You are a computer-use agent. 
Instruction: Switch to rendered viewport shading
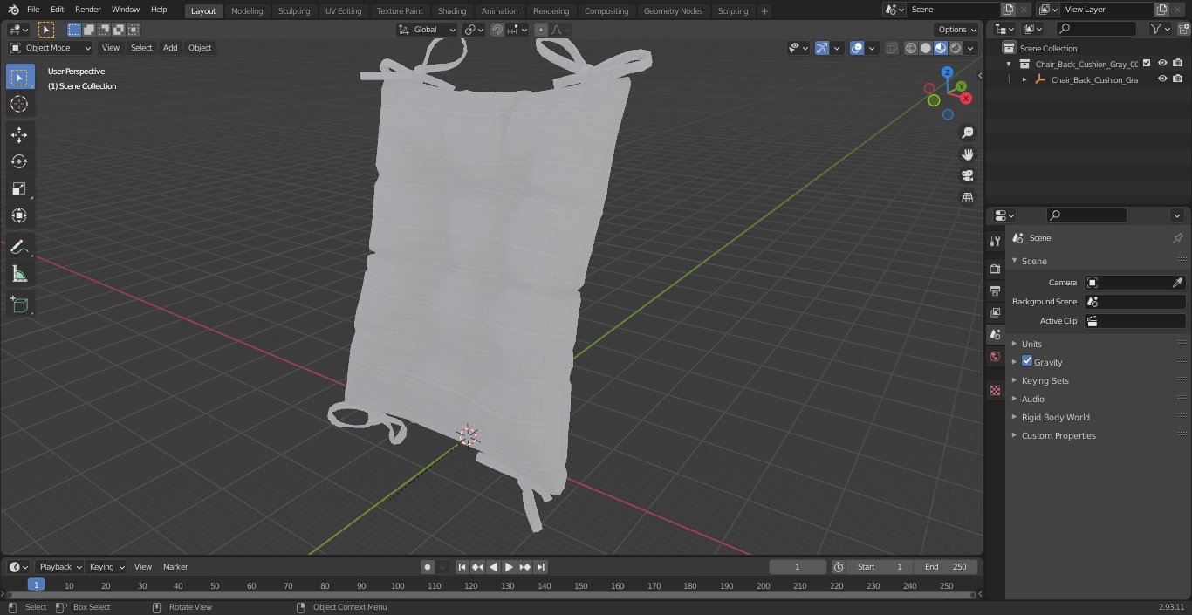pyautogui.click(x=956, y=48)
